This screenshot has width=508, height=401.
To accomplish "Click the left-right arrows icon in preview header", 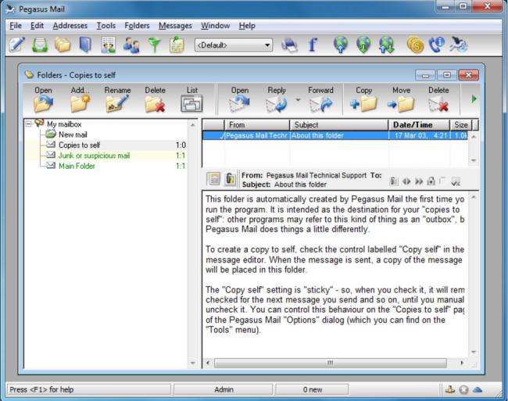I will coord(406,181).
